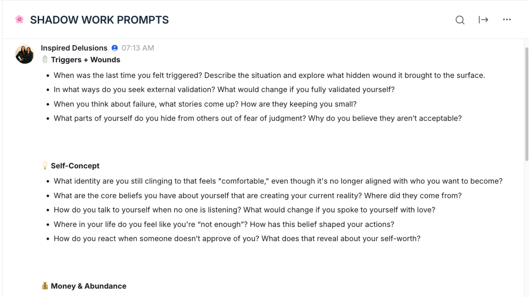
Task: Click the money bag emoji beside Money & Abundance
Action: tap(45, 286)
